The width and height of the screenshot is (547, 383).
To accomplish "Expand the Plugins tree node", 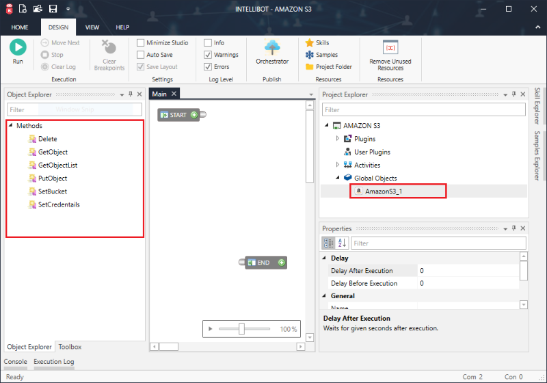I will (x=337, y=138).
